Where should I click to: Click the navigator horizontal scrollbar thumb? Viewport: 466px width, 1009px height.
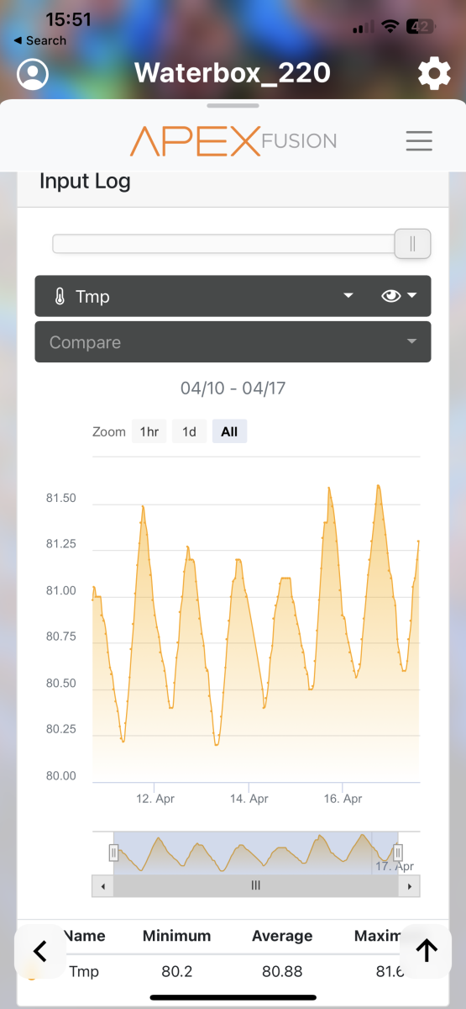[256, 886]
